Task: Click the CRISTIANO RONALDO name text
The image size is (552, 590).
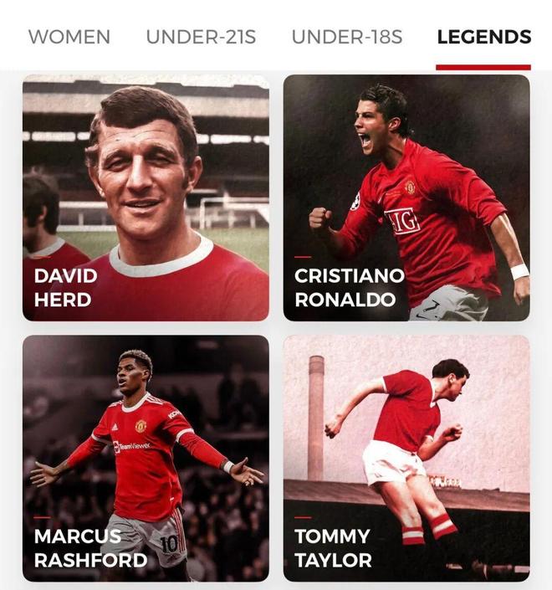Action: (x=350, y=288)
